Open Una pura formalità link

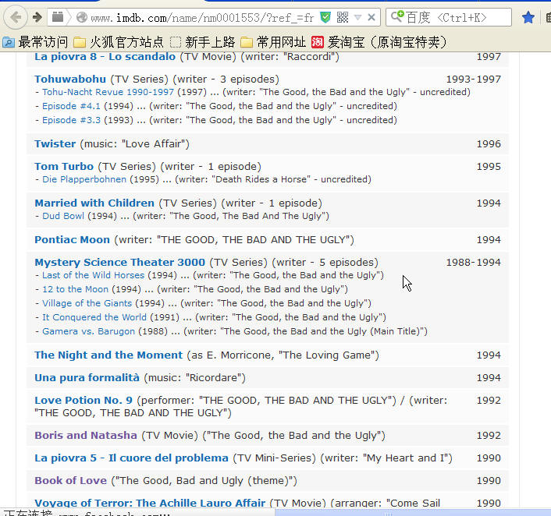87,378
